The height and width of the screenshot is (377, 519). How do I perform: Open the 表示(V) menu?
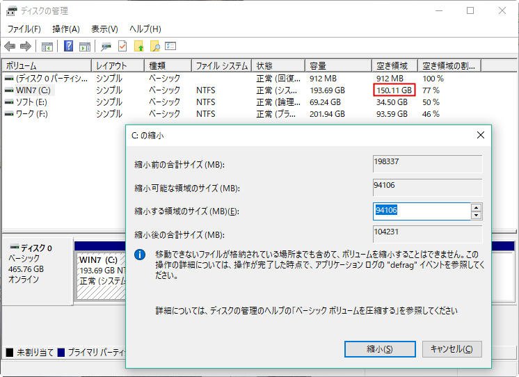(x=104, y=29)
